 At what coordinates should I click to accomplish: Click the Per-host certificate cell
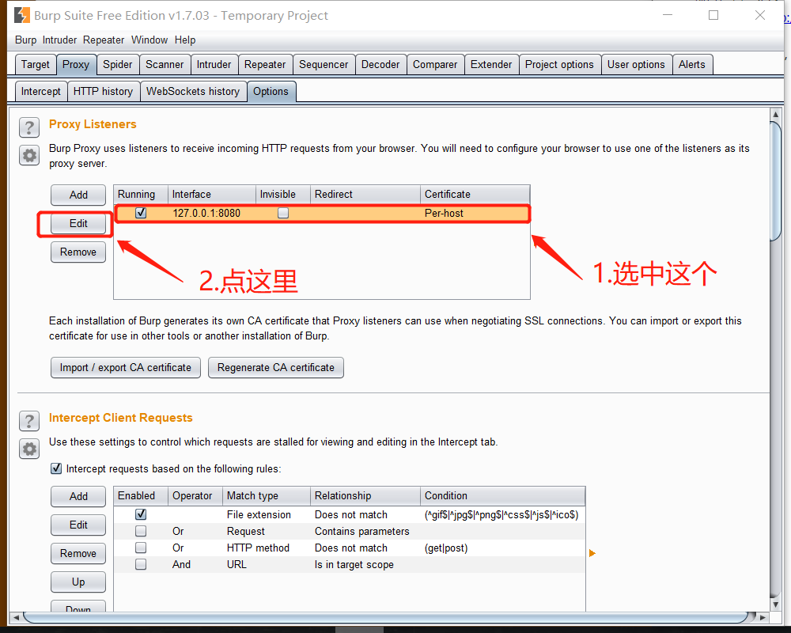[x=474, y=213]
